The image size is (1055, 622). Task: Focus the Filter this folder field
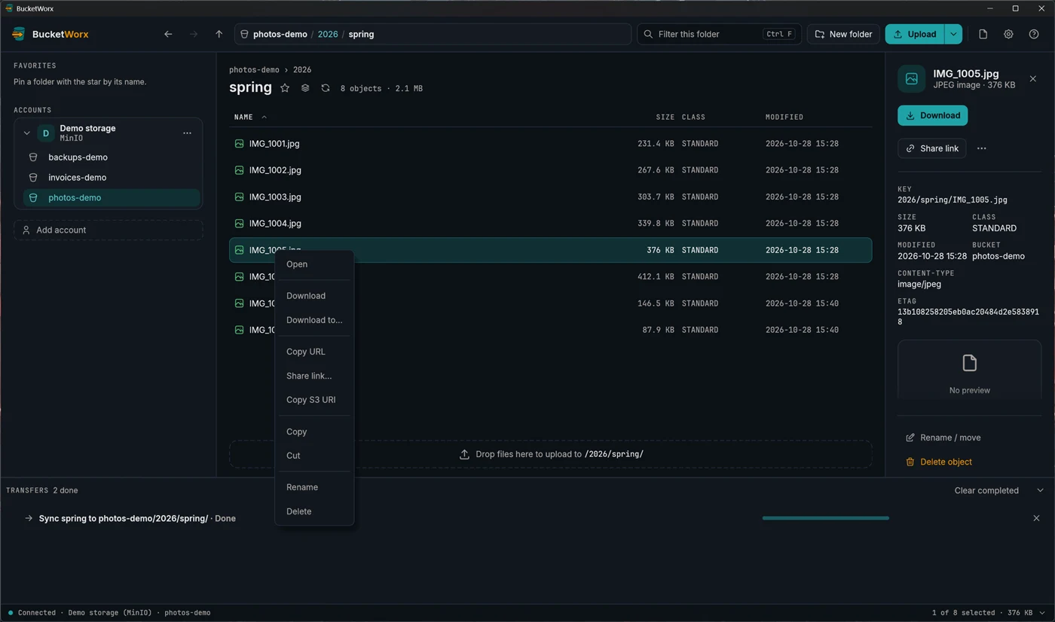click(719, 34)
